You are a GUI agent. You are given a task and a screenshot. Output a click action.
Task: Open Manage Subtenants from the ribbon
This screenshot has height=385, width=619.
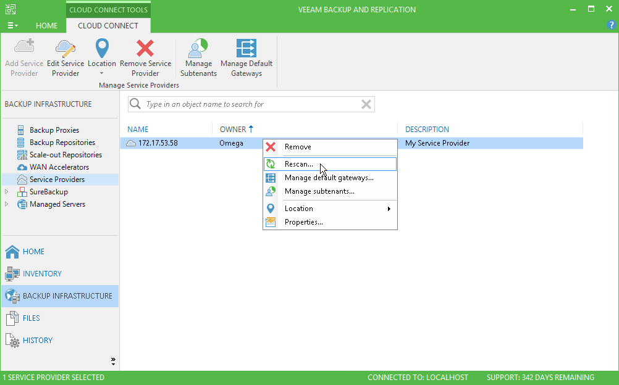click(198, 57)
